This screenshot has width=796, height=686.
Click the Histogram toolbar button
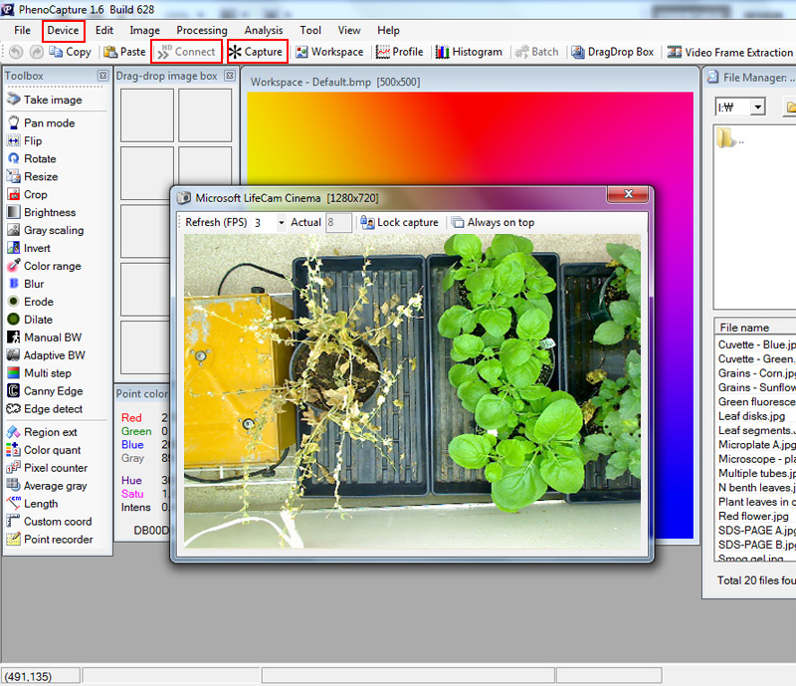click(469, 52)
